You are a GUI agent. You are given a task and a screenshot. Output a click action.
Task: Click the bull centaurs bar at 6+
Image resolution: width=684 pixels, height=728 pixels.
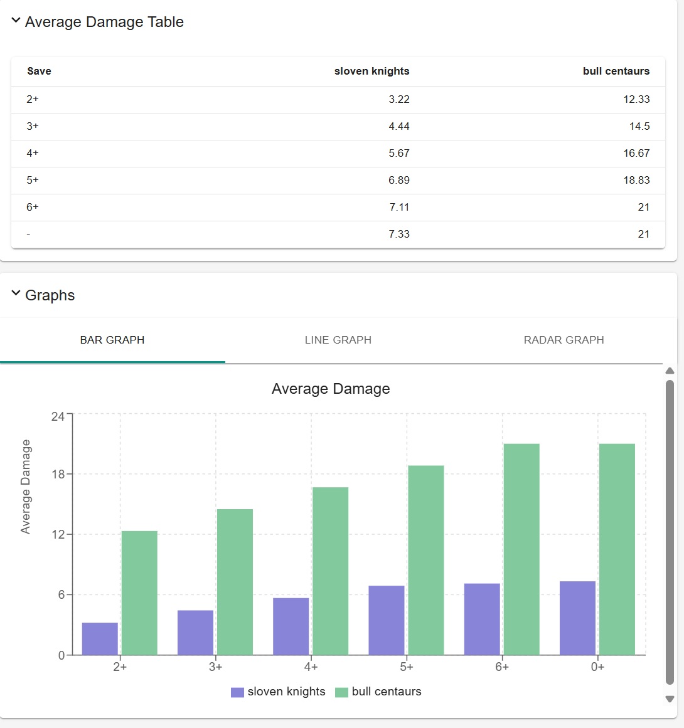522,549
